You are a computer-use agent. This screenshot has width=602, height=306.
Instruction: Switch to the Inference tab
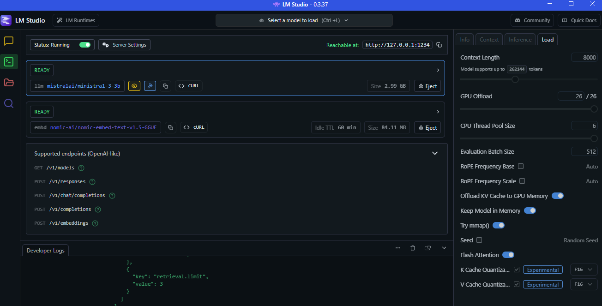click(520, 39)
